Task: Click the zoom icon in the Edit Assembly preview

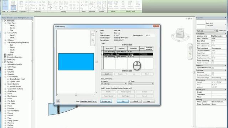Action: [x=93, y=40]
